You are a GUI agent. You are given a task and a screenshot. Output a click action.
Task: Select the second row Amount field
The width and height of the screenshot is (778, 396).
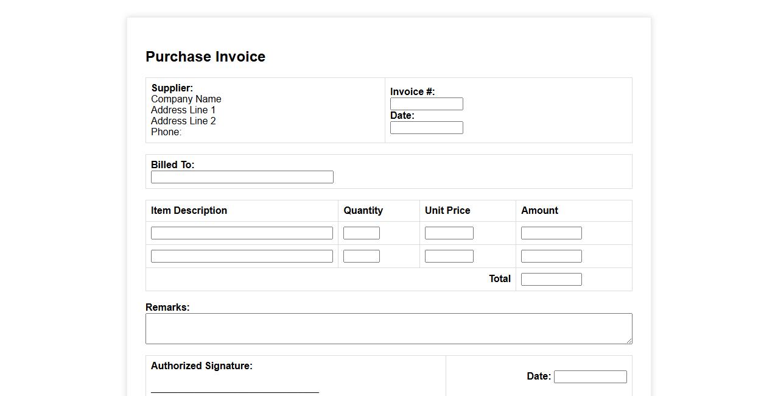(551, 256)
